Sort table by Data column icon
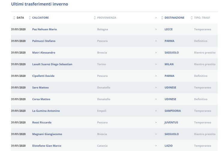The image size is (222, 151). [x=14, y=18]
